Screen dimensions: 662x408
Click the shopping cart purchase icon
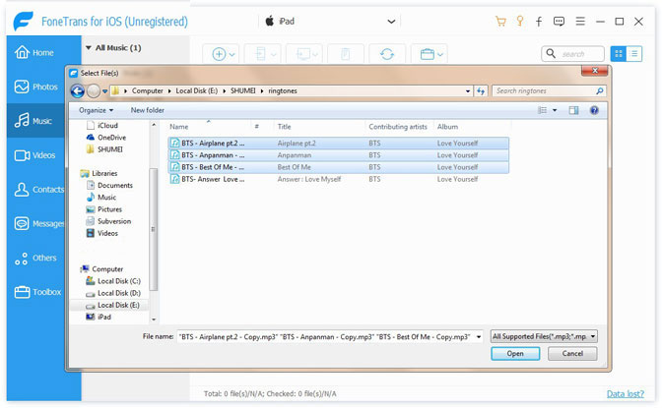coord(500,21)
